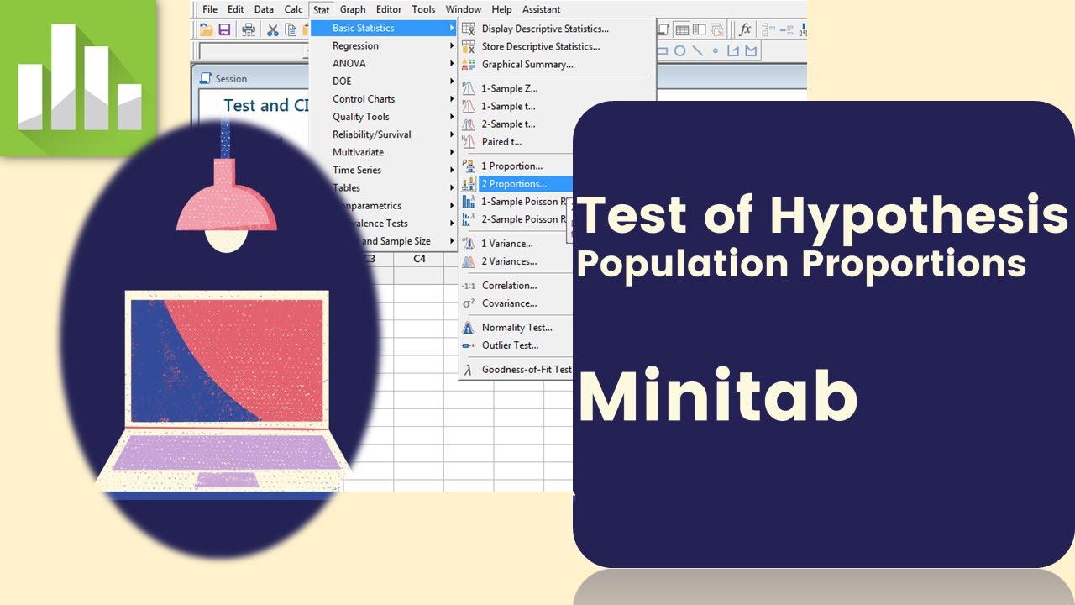Expand ANOVA submenu arrow

(x=452, y=63)
